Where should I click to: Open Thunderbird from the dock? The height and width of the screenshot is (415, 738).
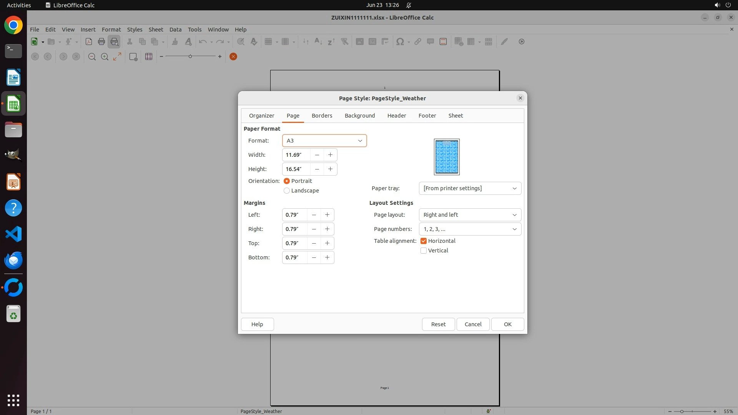(x=13, y=260)
